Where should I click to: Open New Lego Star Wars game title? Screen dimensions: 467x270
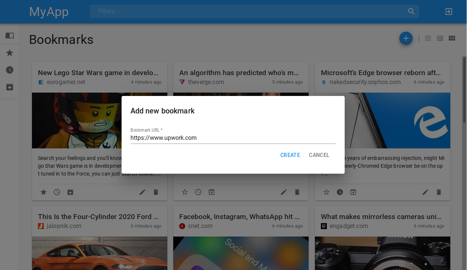click(98, 73)
